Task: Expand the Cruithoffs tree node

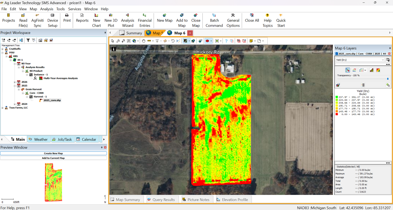Action: 2,49
